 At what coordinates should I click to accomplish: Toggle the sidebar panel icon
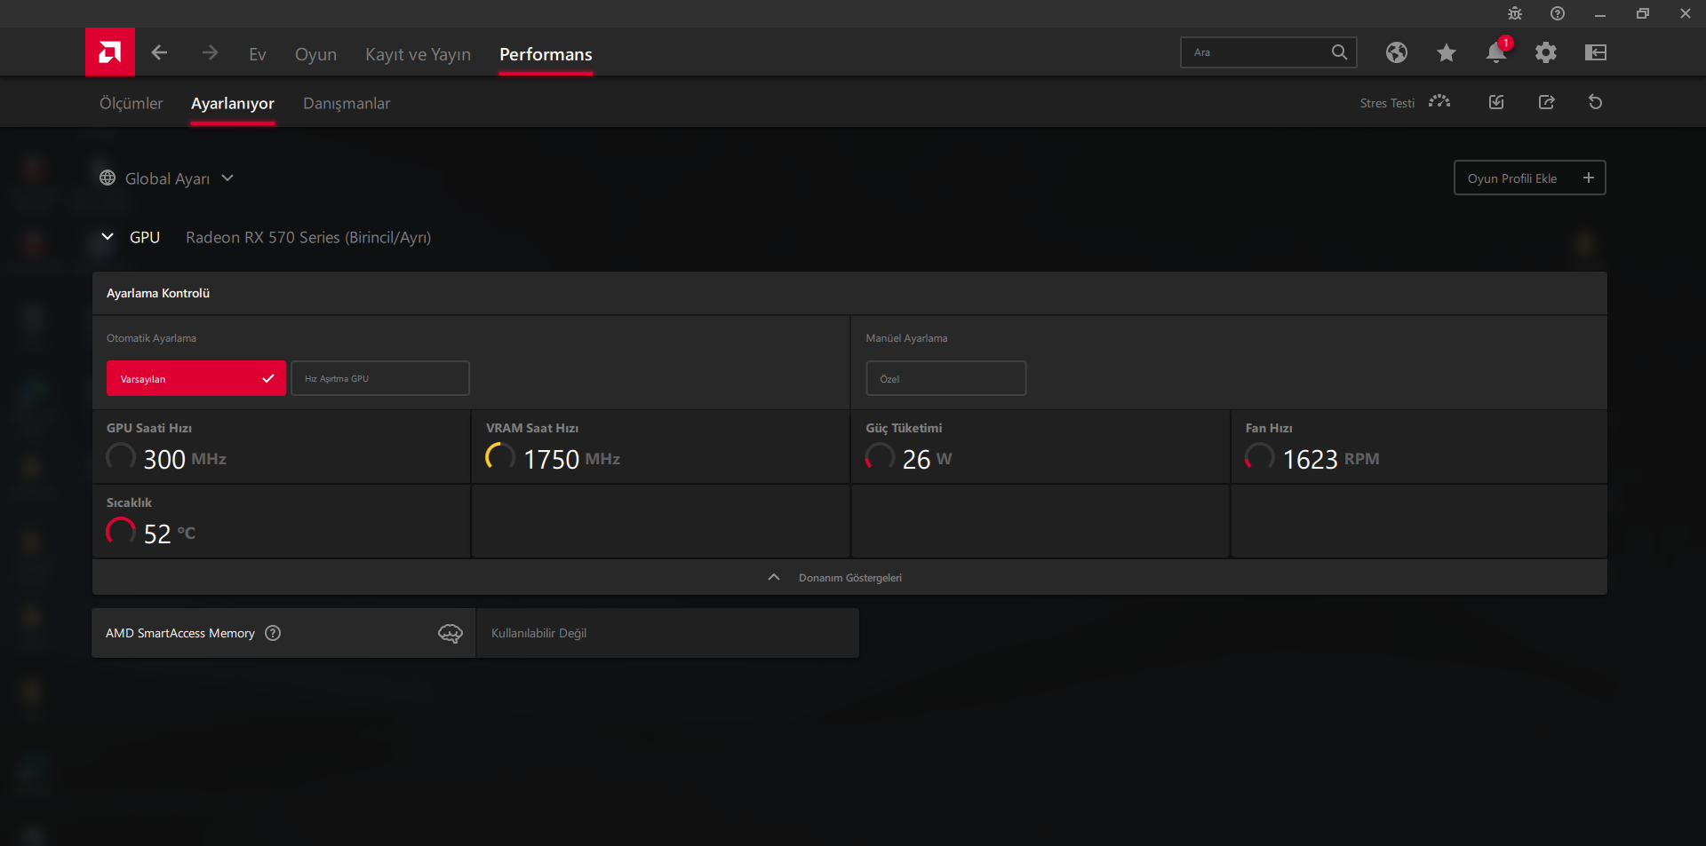(x=1596, y=52)
